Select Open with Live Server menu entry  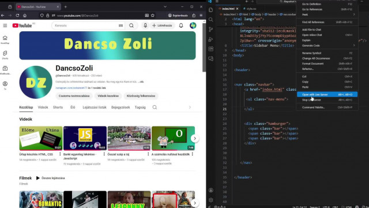coord(327,95)
